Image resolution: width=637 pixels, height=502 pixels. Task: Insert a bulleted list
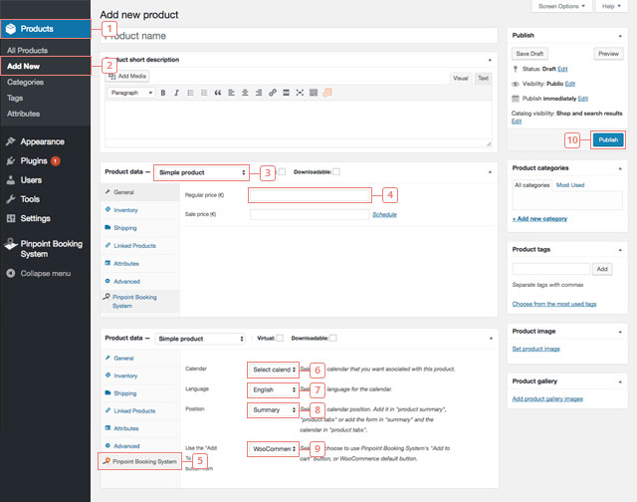tap(190, 93)
